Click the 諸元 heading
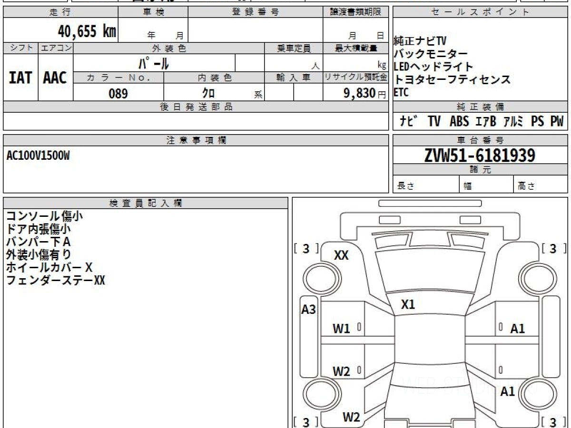 coord(480,170)
